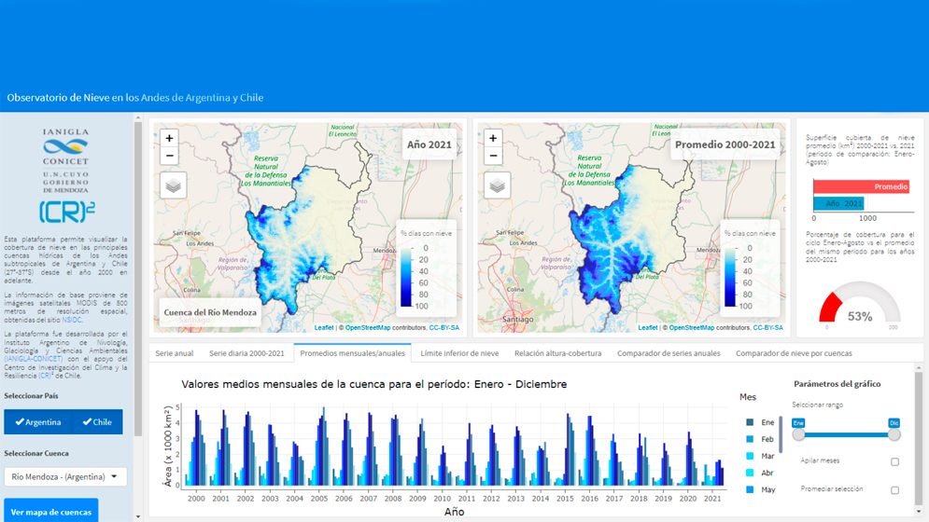Open CC-BY-SA link on Promedio map

pos(767,327)
